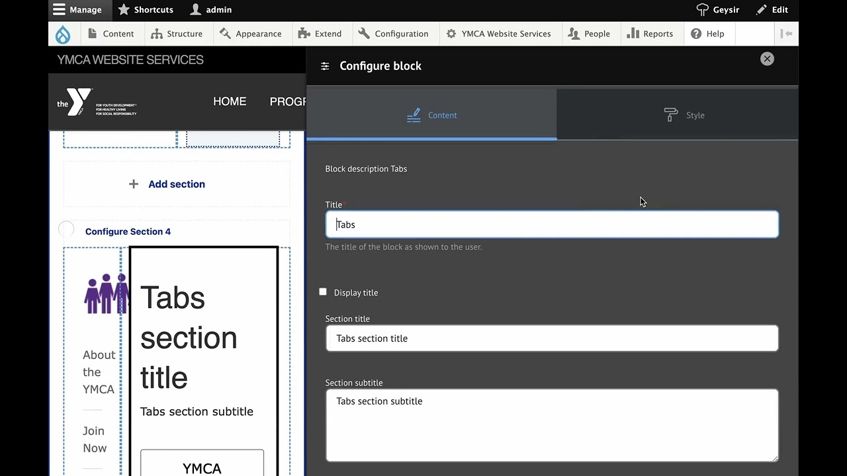This screenshot has width=847, height=476.
Task: Open the Appearance admin menu
Action: (x=250, y=34)
